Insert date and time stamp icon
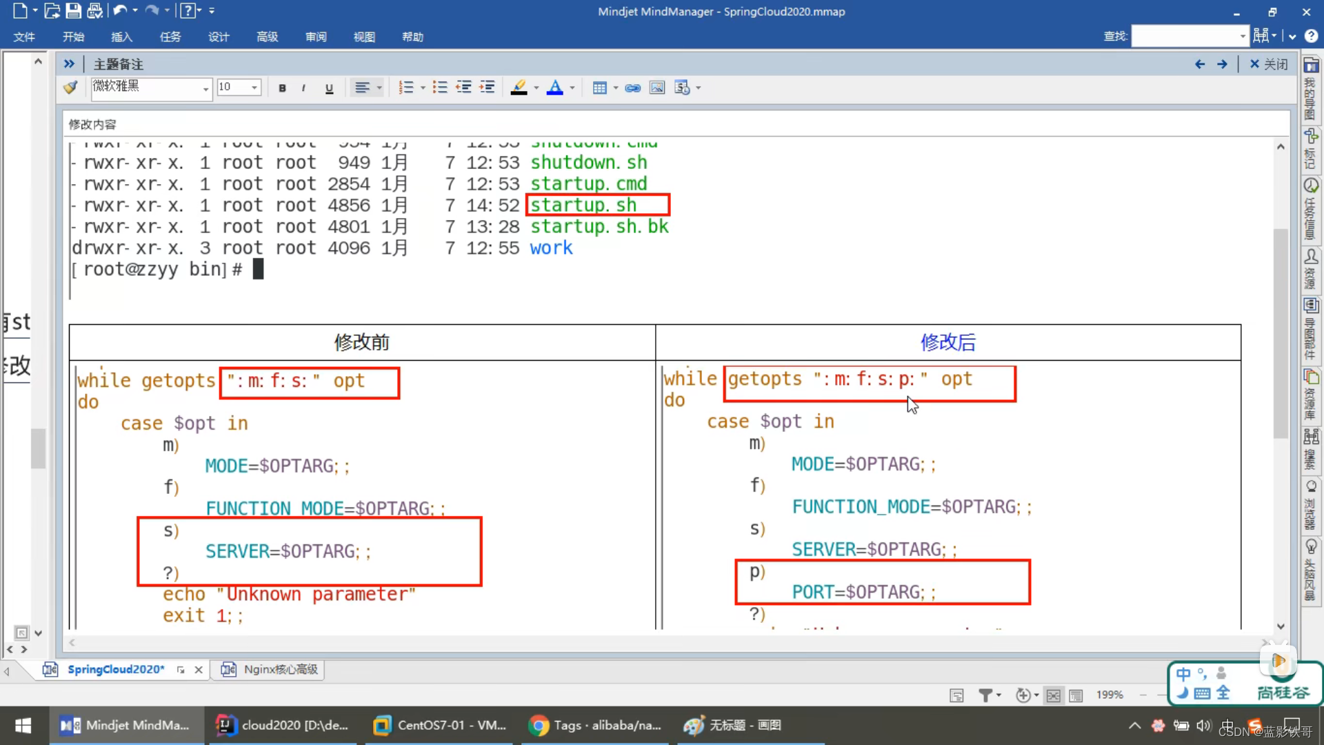The height and width of the screenshot is (745, 1324). tap(682, 88)
